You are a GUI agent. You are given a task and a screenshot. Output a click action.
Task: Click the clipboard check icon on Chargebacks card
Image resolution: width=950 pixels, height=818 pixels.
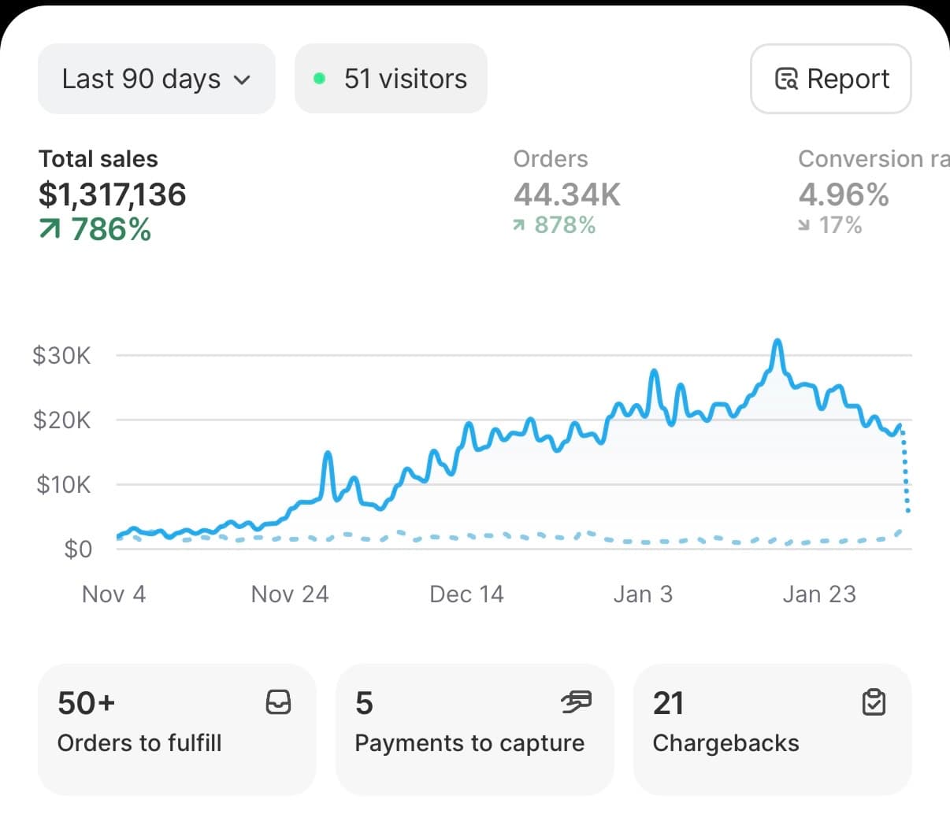[874, 702]
